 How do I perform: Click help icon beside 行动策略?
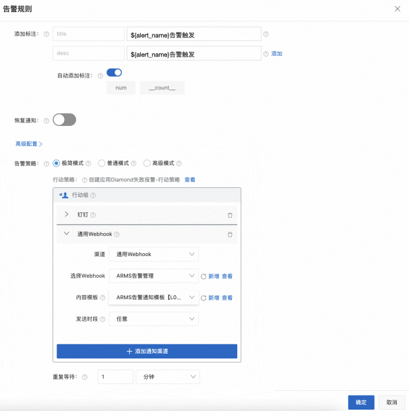click(x=84, y=180)
